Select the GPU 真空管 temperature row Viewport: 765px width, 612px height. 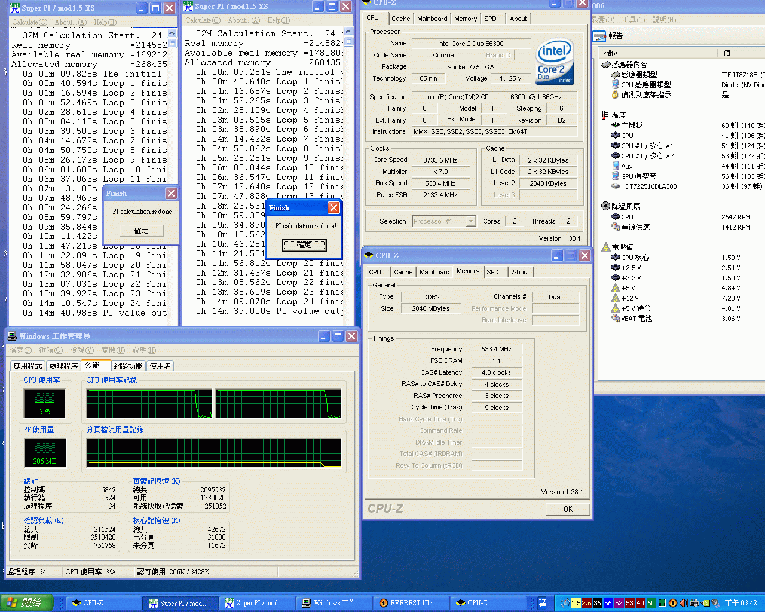click(638, 176)
